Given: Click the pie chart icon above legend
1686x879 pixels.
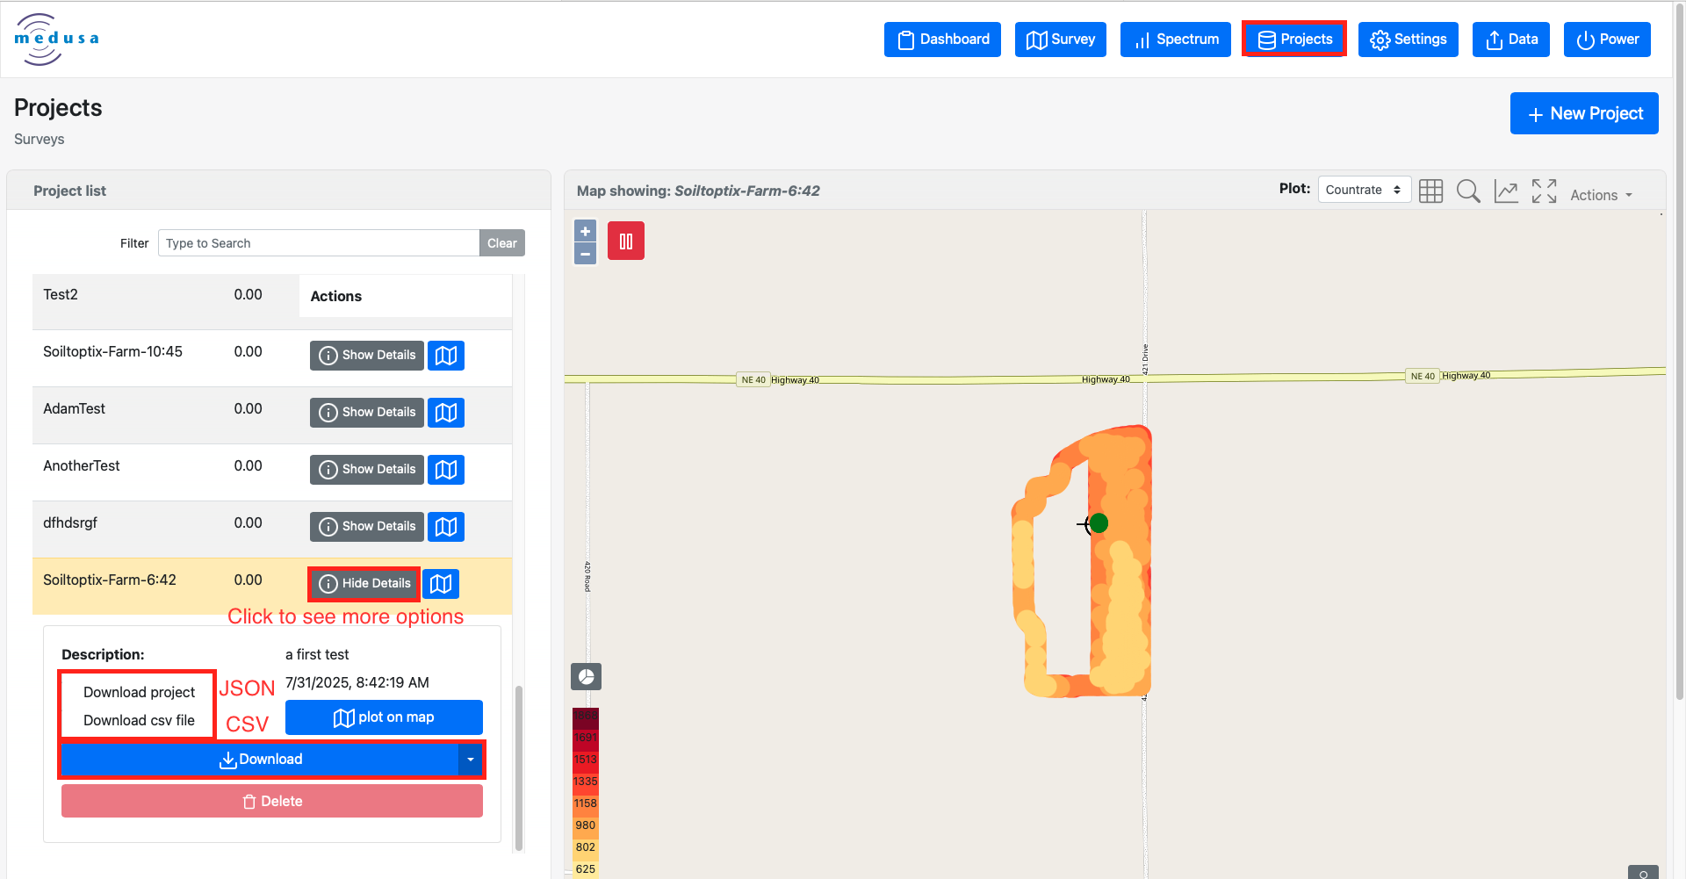Looking at the screenshot, I should [x=586, y=676].
